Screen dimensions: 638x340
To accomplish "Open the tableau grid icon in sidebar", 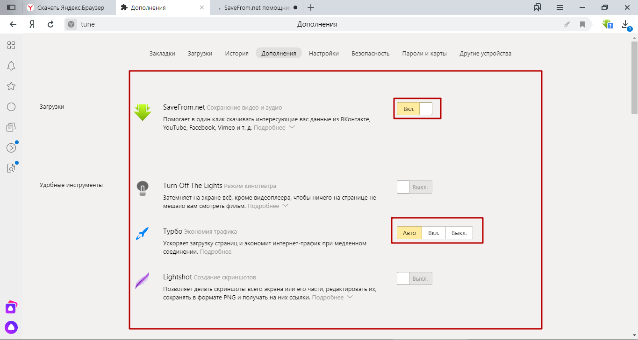I will (x=11, y=45).
